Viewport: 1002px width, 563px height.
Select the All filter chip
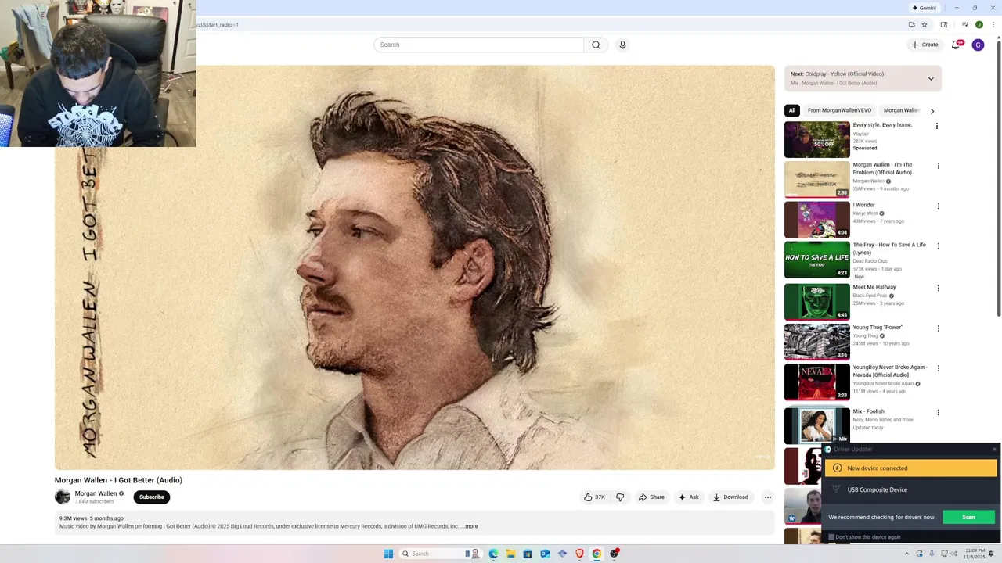[x=792, y=110]
